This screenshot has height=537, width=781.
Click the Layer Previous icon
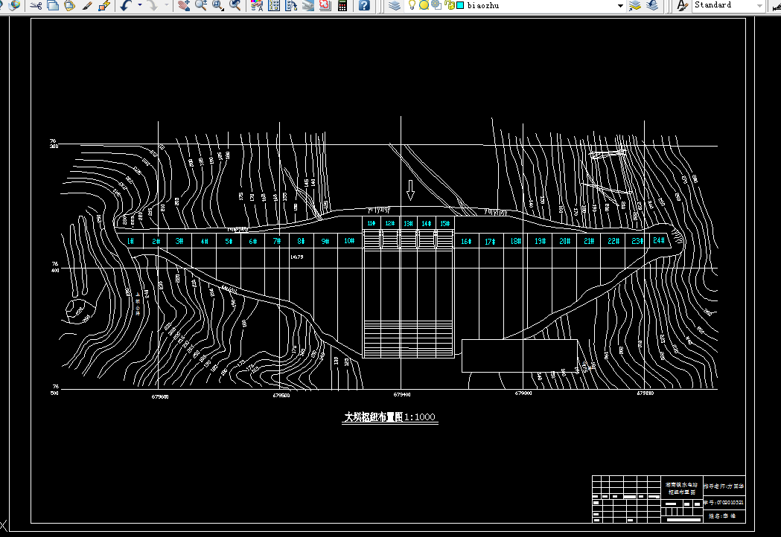point(652,5)
